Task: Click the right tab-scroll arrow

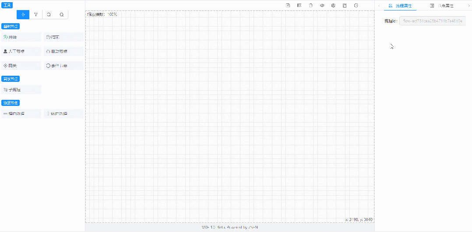Action: (468, 6)
